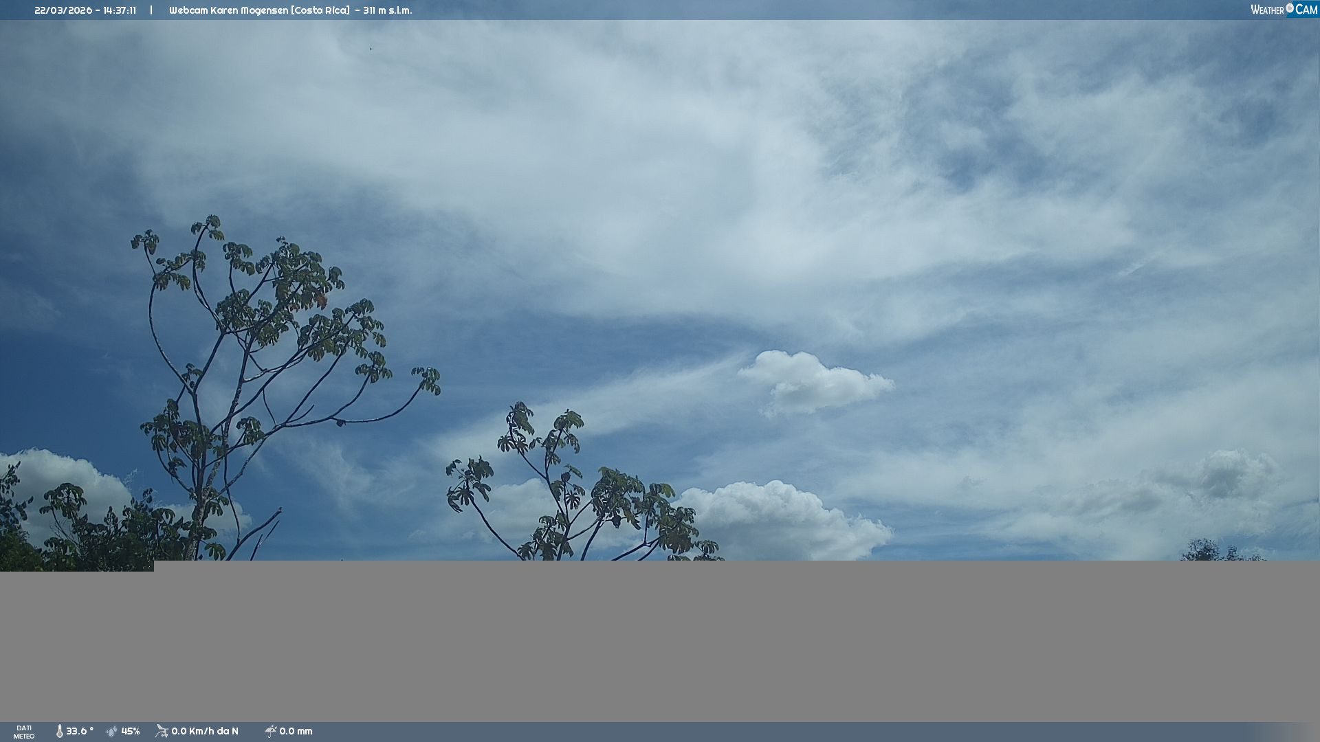Click the humidity water drops icon
Image resolution: width=1320 pixels, height=742 pixels.
(112, 731)
